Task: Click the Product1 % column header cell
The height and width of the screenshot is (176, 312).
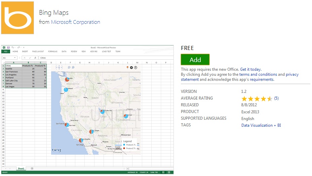Action: click(28, 66)
